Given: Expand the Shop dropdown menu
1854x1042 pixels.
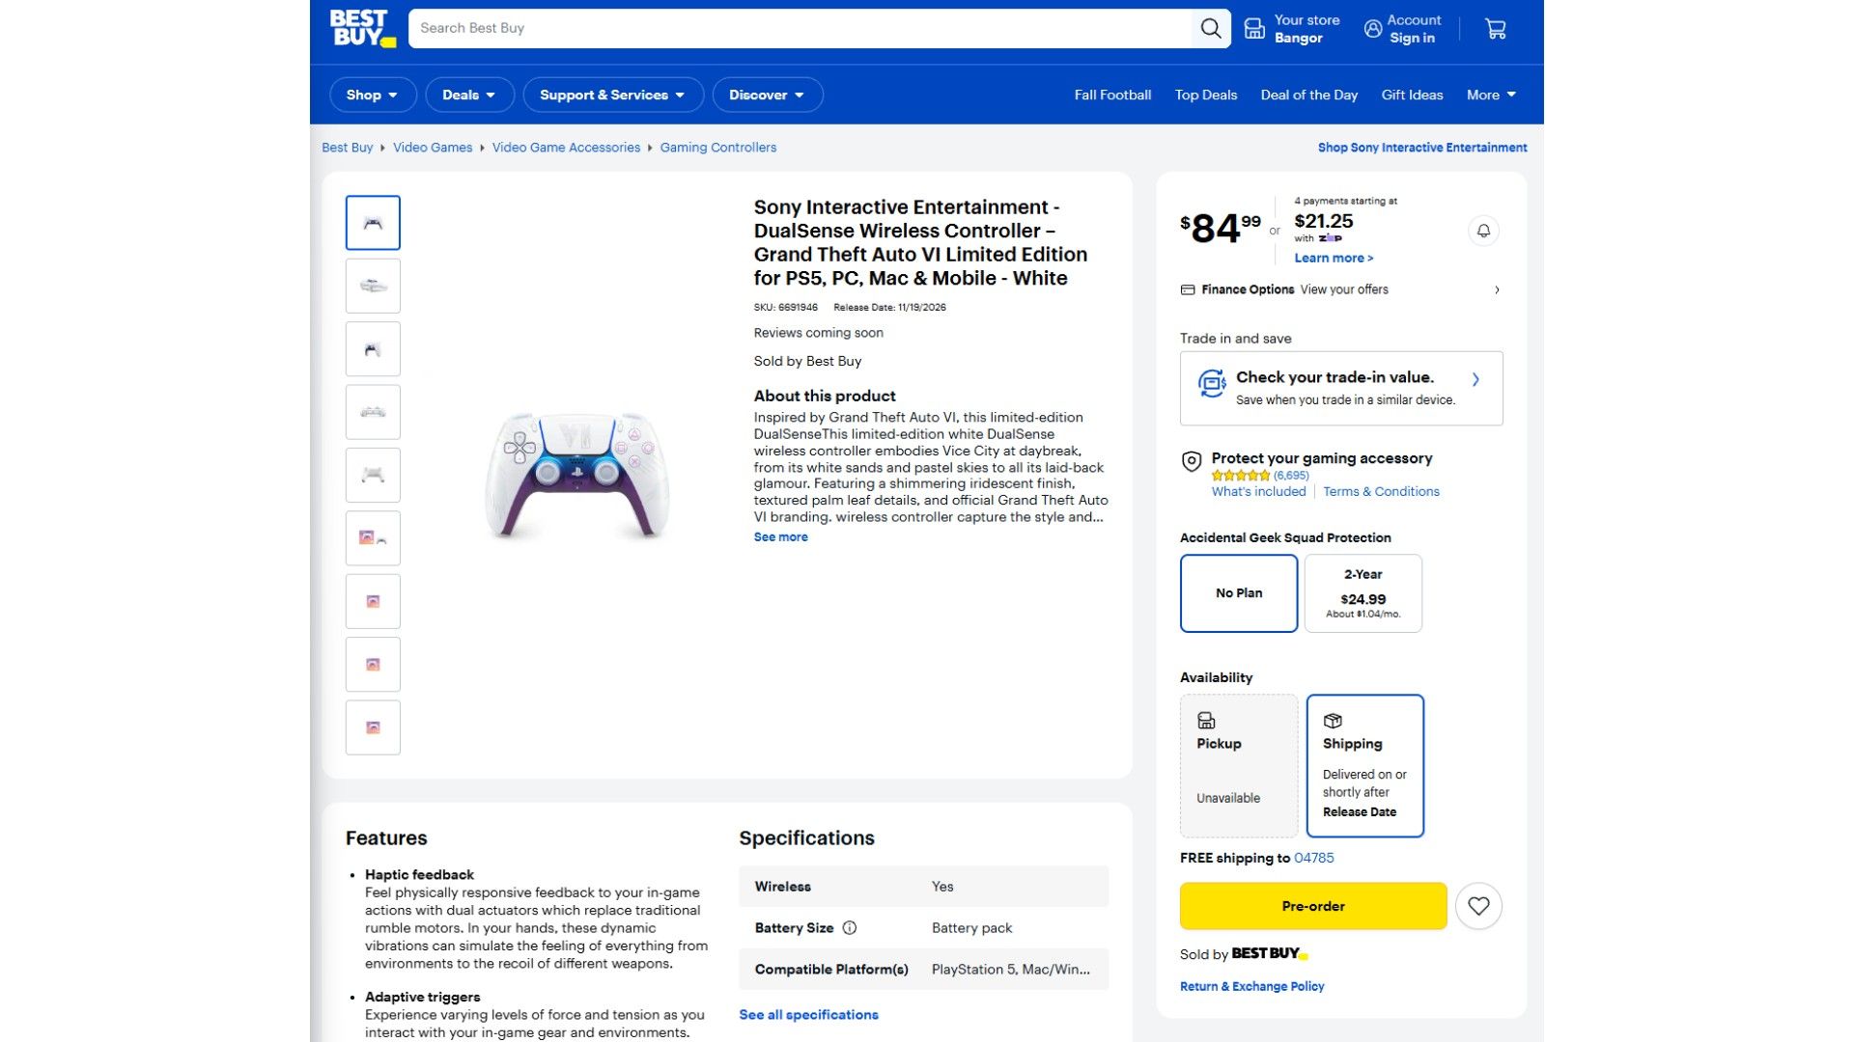Looking at the screenshot, I should (x=373, y=95).
